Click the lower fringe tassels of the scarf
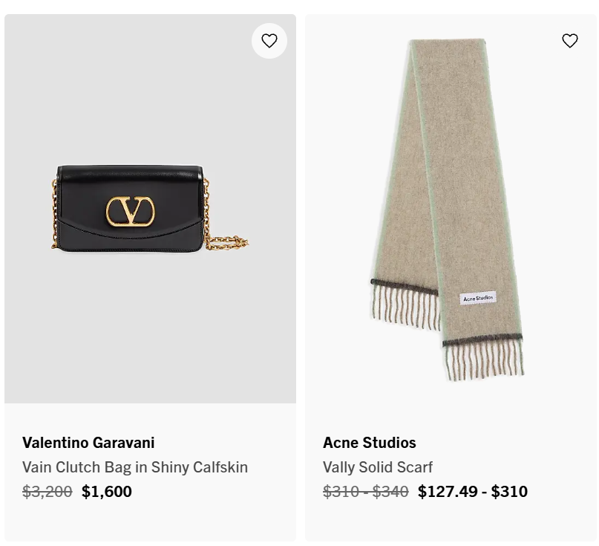This screenshot has width=599, height=546. pos(485,361)
